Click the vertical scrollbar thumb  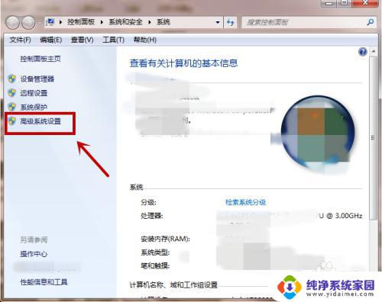(x=374, y=138)
